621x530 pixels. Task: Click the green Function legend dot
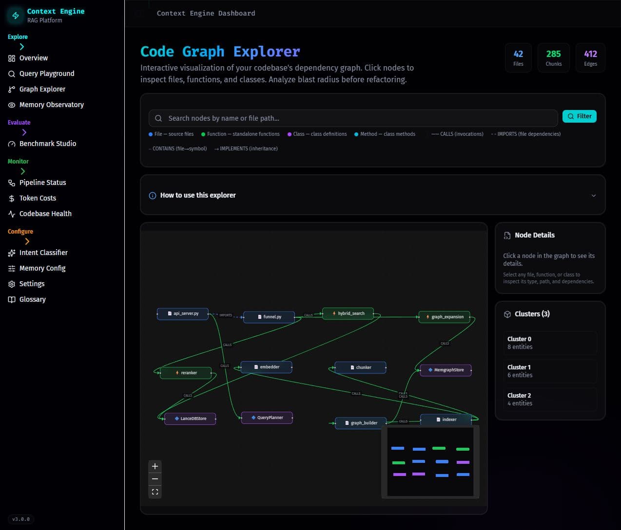pyautogui.click(x=203, y=134)
